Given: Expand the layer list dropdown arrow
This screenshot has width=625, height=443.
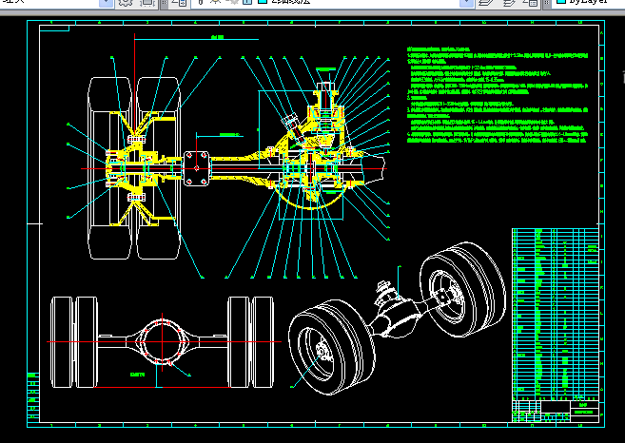Looking at the screenshot, I should pos(466,3).
